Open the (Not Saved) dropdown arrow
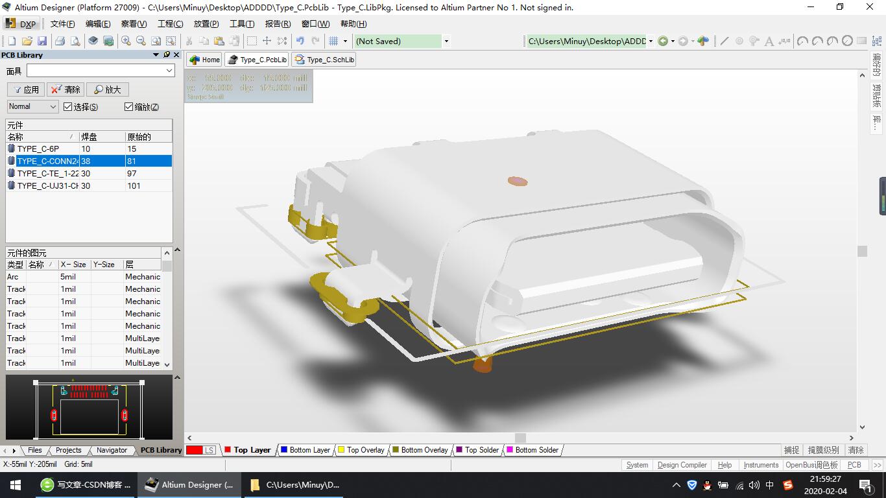Viewport: 886px width, 498px height. pos(446,41)
